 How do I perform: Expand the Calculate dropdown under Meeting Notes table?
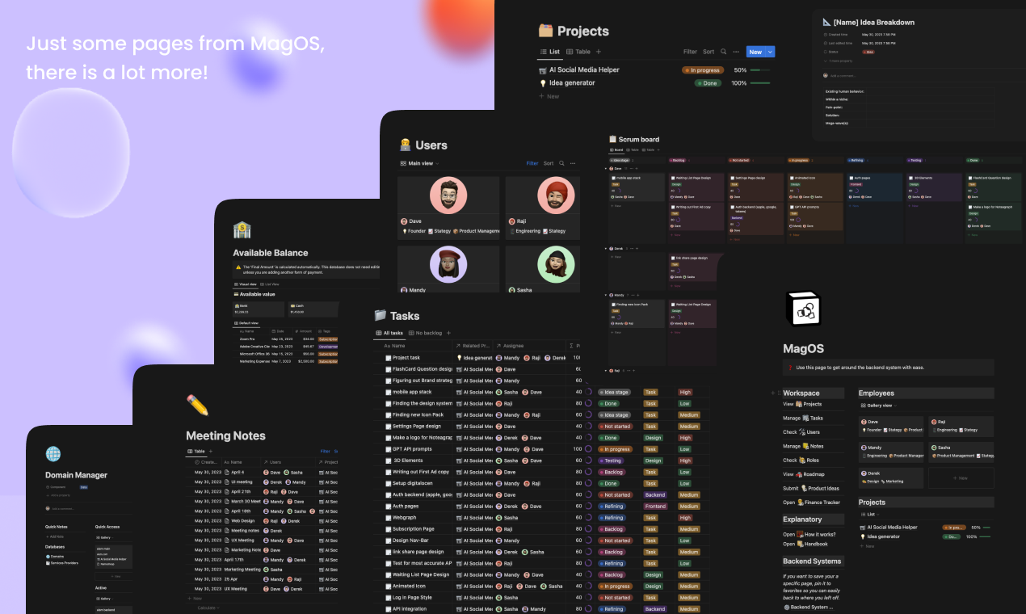(x=207, y=608)
